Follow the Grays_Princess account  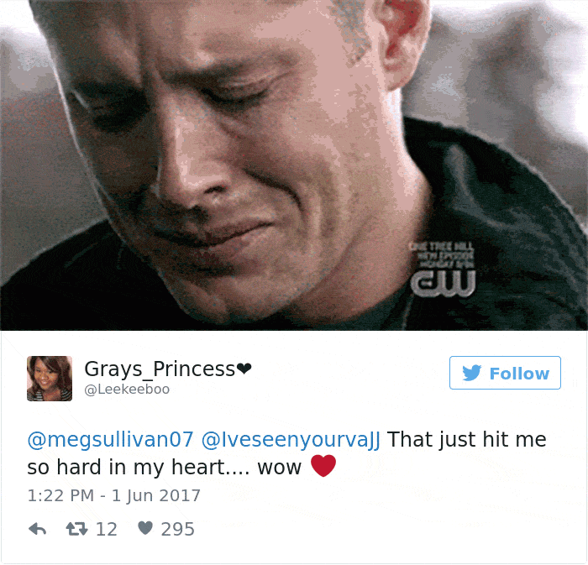coord(505,373)
